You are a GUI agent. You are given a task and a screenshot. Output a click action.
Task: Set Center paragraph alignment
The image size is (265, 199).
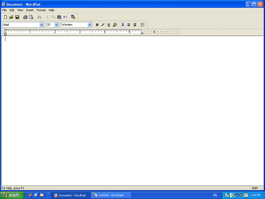(129, 25)
